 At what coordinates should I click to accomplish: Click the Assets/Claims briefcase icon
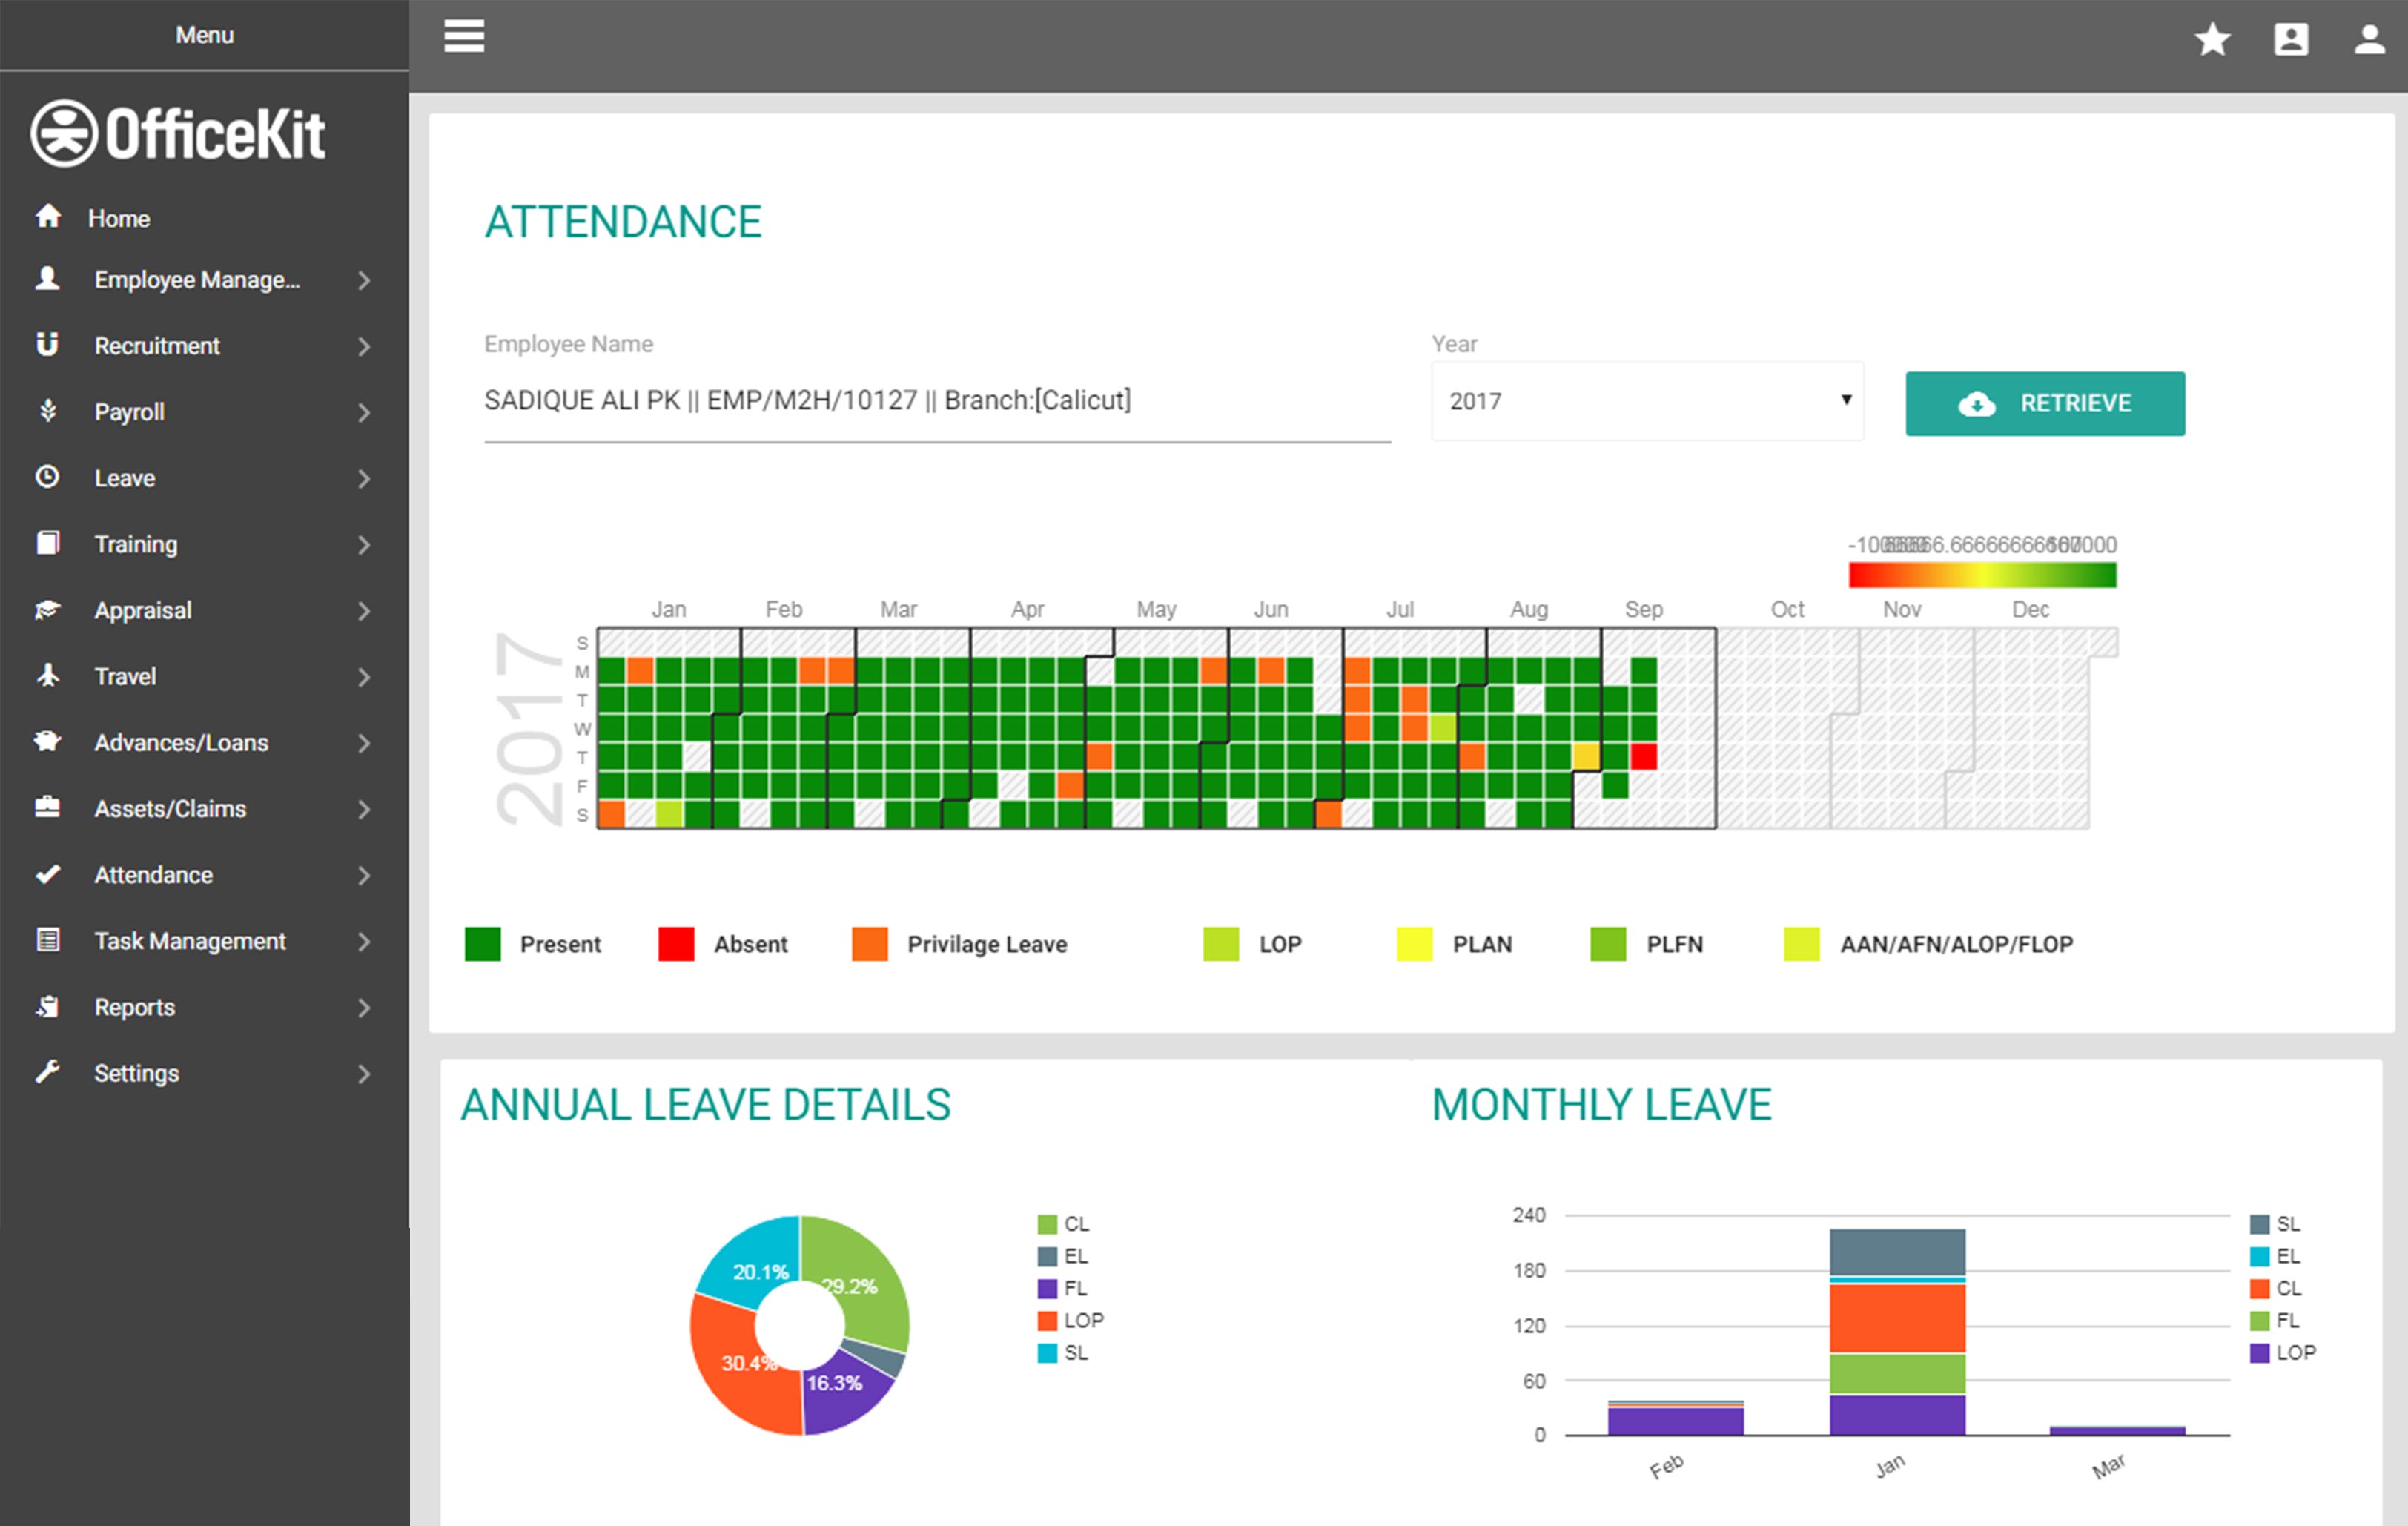click(x=47, y=807)
